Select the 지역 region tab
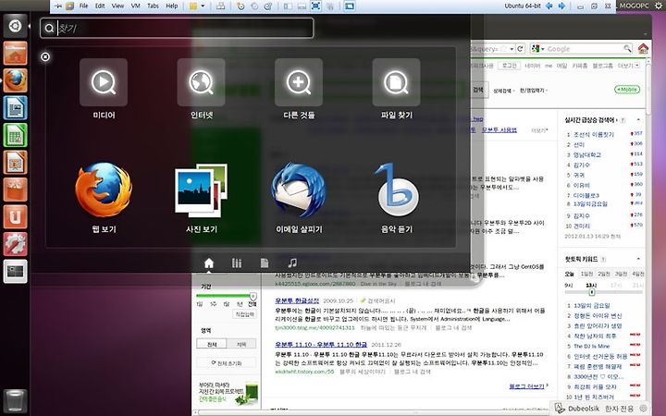 point(241,344)
